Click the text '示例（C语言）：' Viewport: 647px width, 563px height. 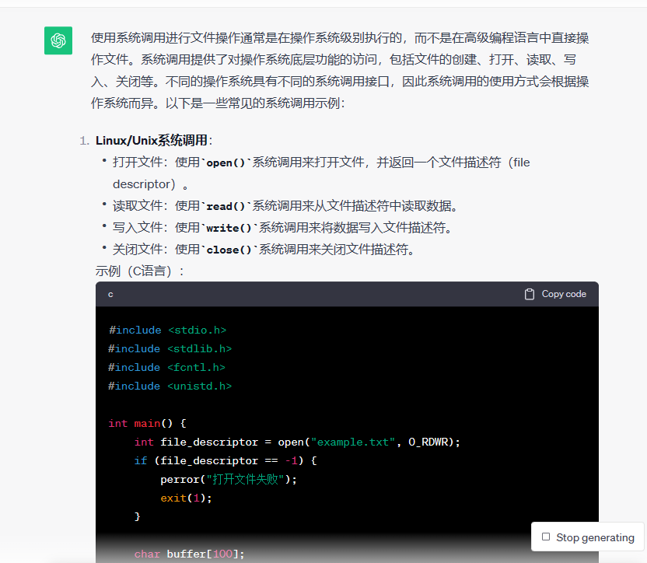(x=140, y=271)
